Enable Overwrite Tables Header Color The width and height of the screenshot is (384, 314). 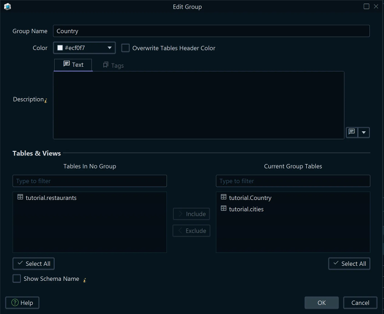pos(126,48)
